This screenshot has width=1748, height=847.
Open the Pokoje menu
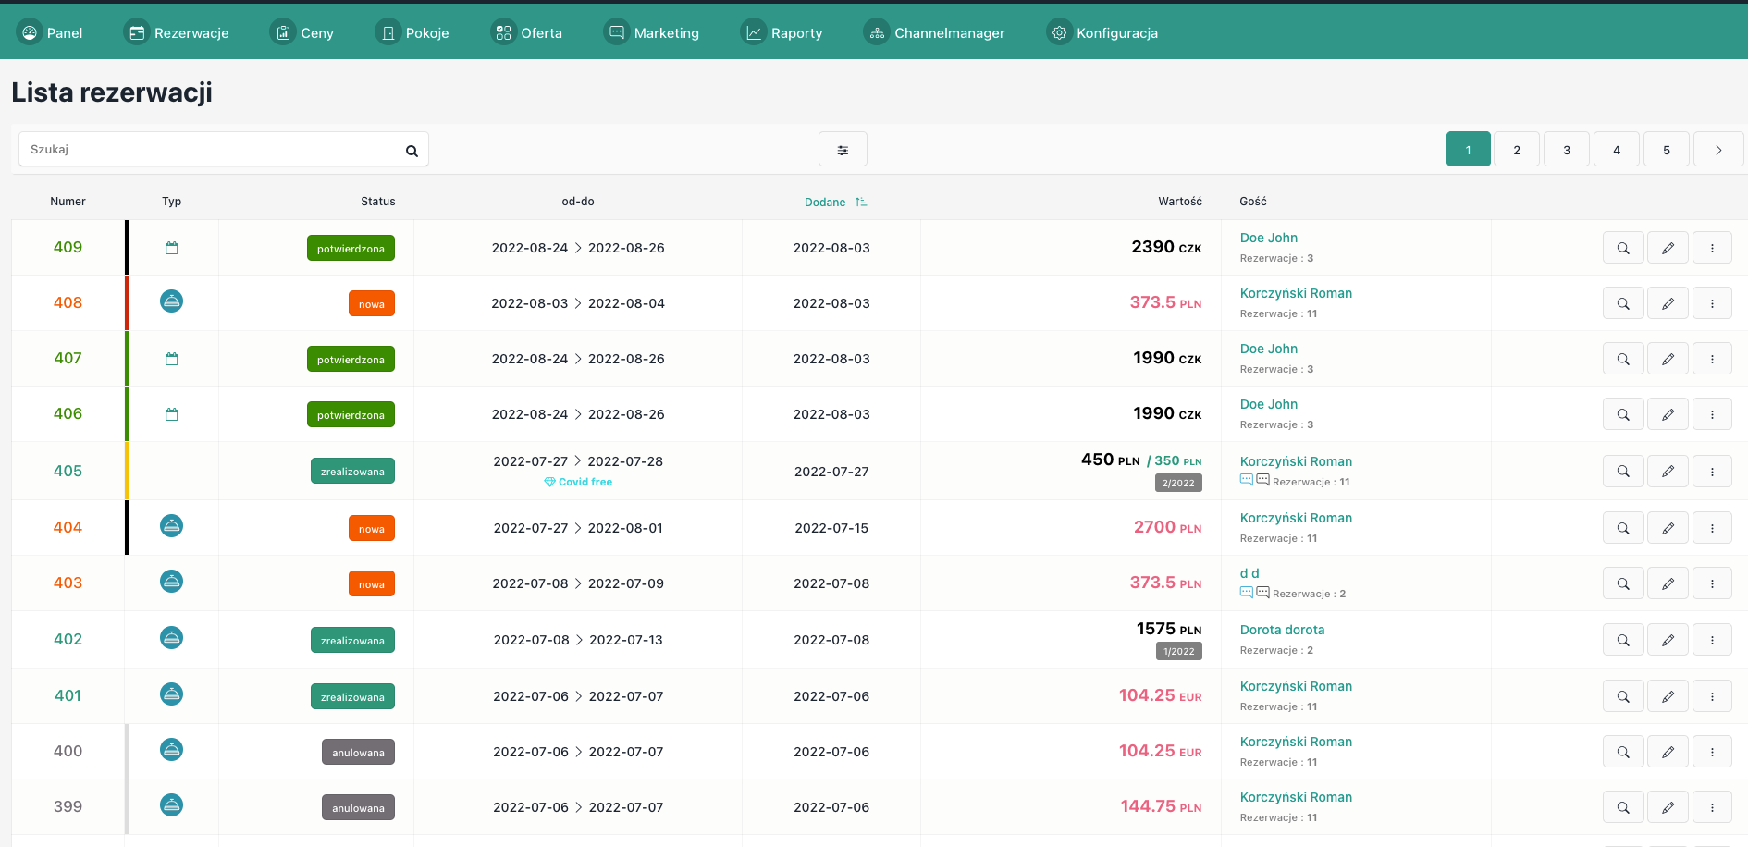(412, 32)
